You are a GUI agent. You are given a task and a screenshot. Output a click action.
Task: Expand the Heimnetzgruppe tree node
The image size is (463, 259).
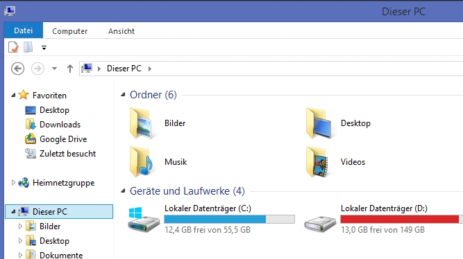(13, 182)
